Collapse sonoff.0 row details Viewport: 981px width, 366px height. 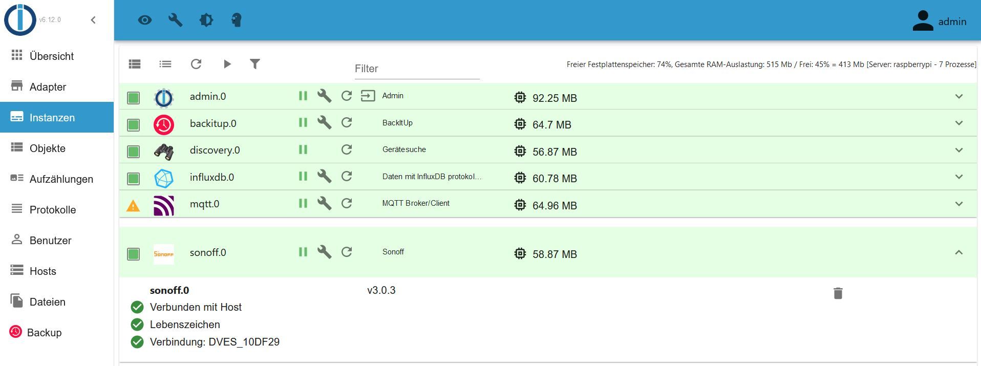coord(959,252)
